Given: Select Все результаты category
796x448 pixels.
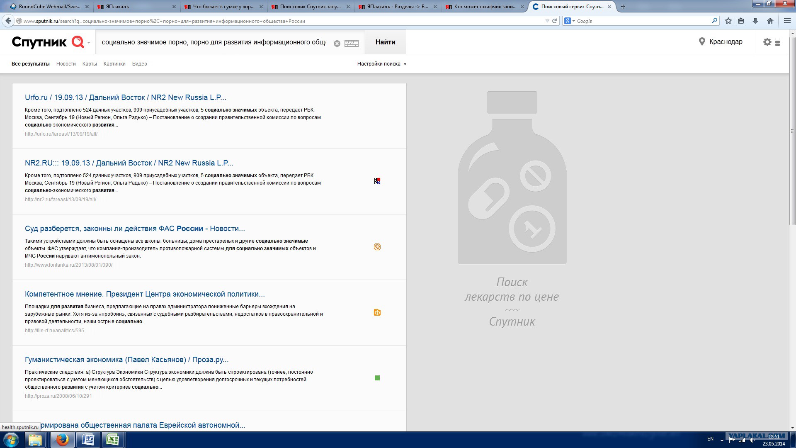Looking at the screenshot, I should 31,64.
